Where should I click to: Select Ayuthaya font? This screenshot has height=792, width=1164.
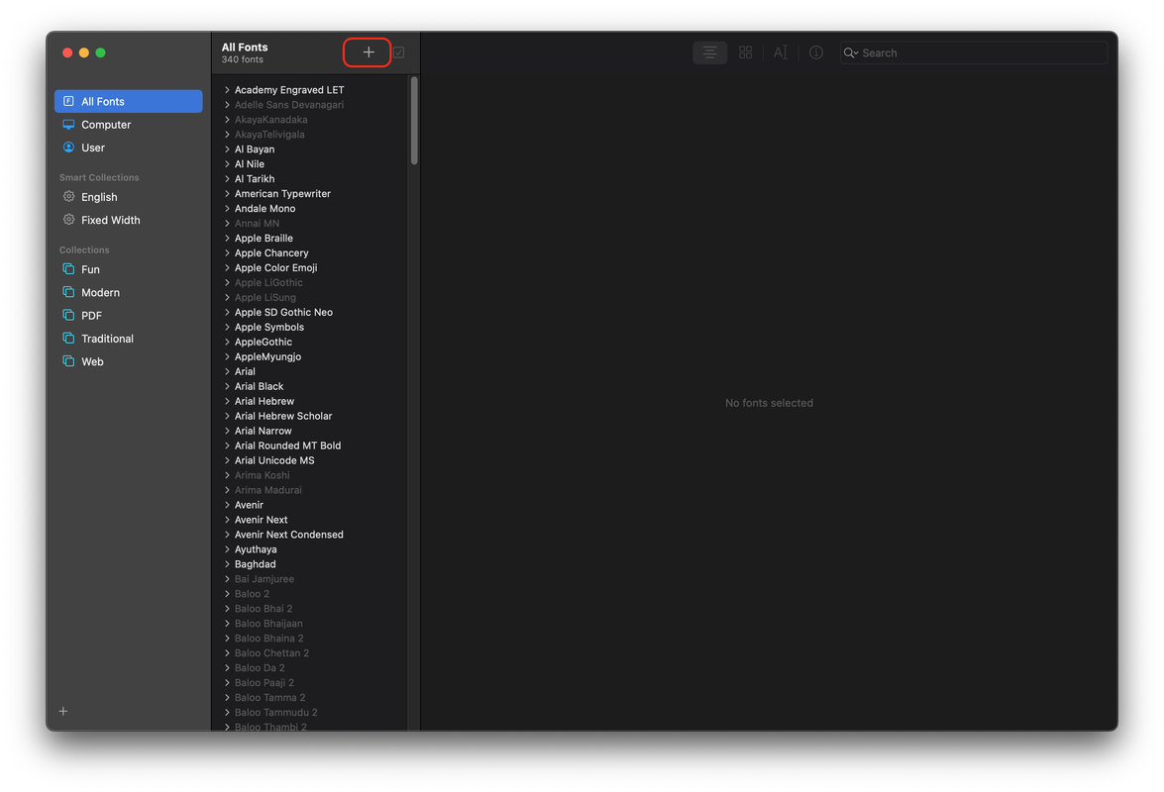(x=256, y=549)
